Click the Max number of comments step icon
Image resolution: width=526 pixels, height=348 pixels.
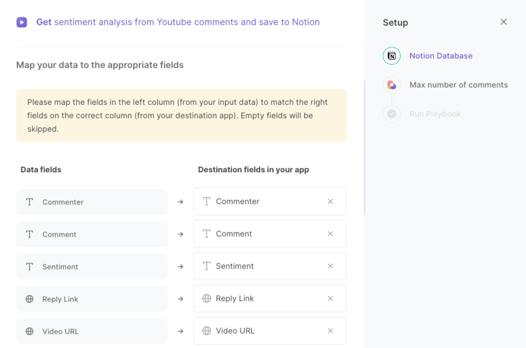pyautogui.click(x=391, y=85)
